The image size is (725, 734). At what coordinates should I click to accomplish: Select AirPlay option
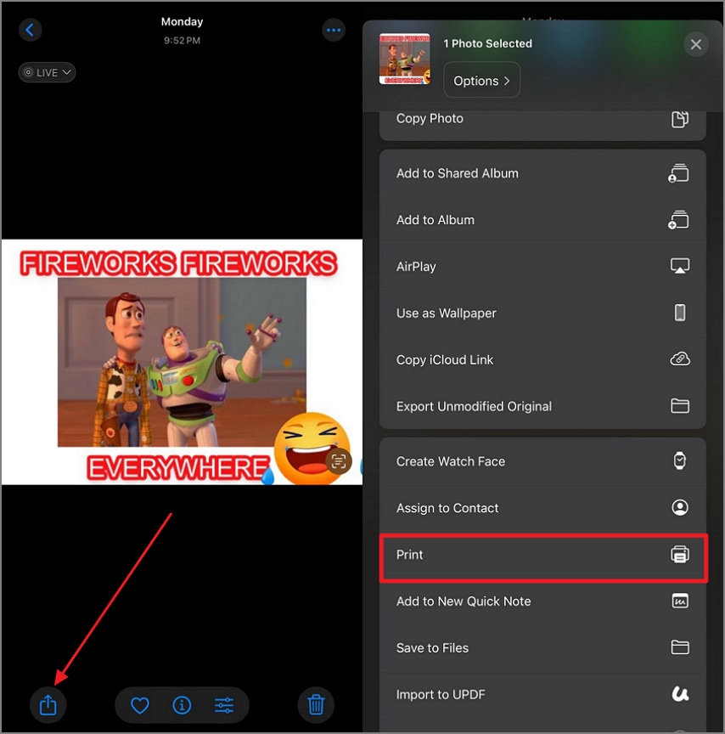[542, 267]
